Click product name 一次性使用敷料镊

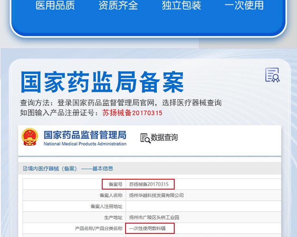150,229
